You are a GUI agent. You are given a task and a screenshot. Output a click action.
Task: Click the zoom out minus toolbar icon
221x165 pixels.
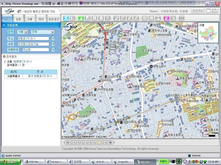tap(101, 18)
